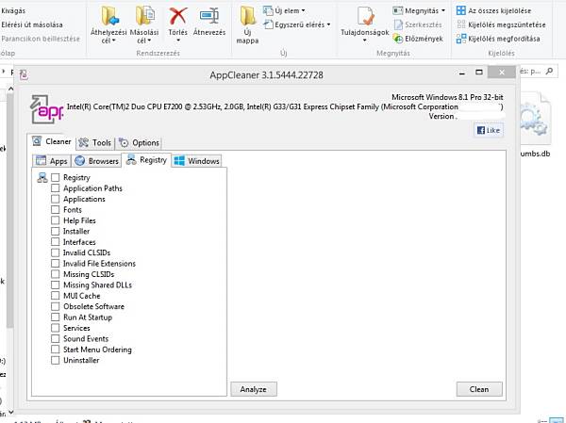Click the Előzmények history icon

397,39
